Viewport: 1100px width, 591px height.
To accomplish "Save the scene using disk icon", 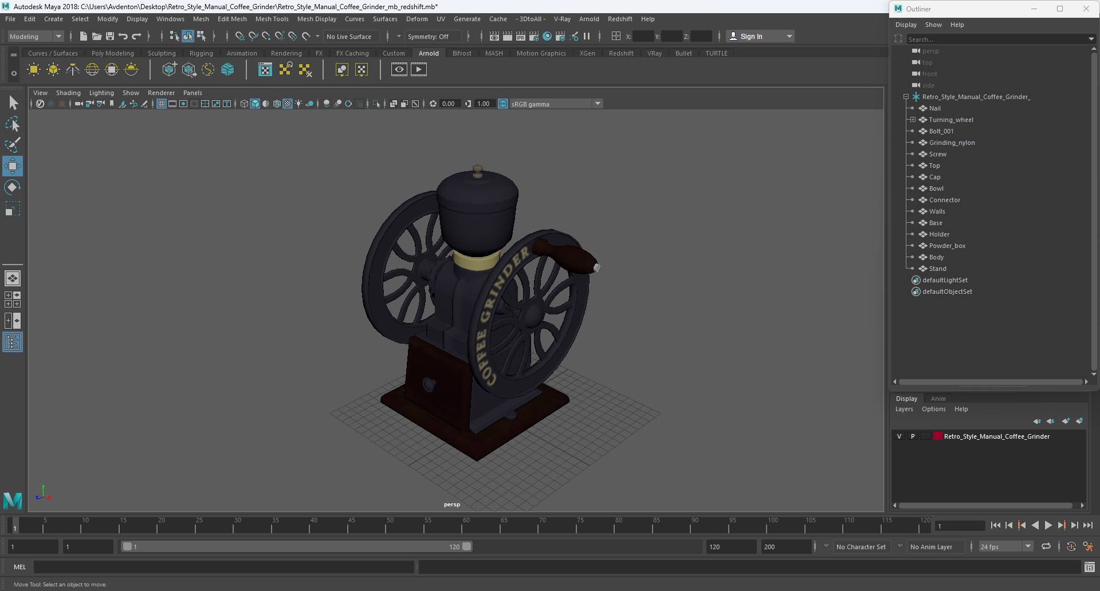I will pyautogui.click(x=110, y=36).
